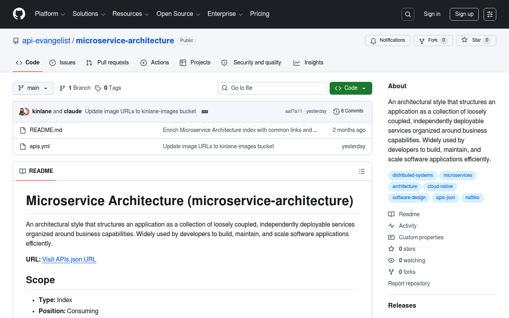Expand the Open Source menu

coord(178,14)
